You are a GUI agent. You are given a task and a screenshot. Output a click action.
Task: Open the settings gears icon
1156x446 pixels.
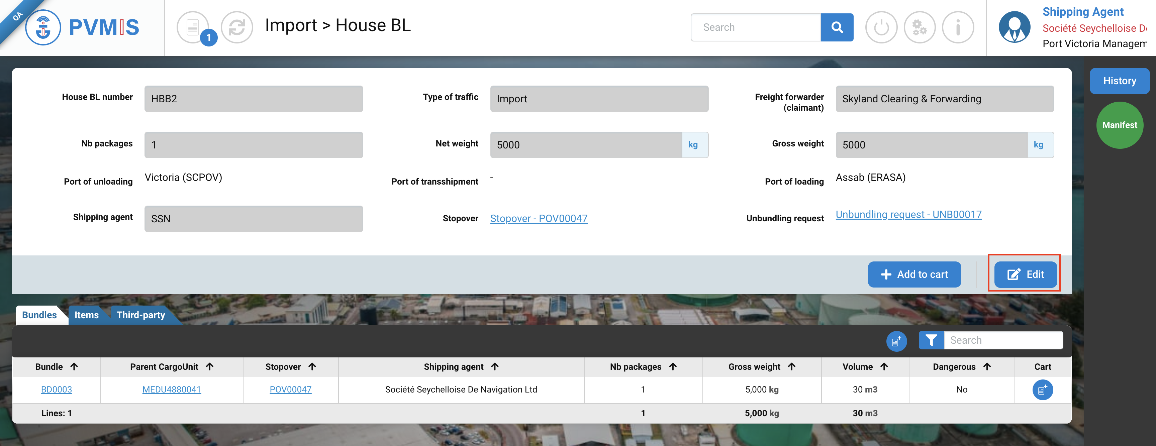(x=919, y=27)
